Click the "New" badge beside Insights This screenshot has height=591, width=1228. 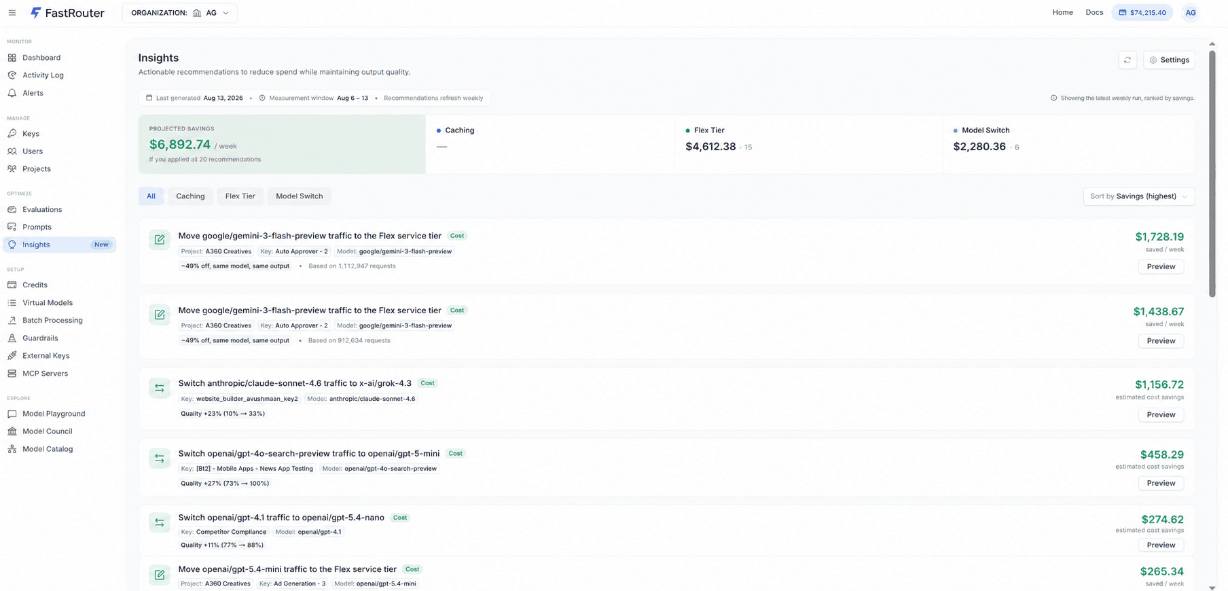click(x=101, y=245)
